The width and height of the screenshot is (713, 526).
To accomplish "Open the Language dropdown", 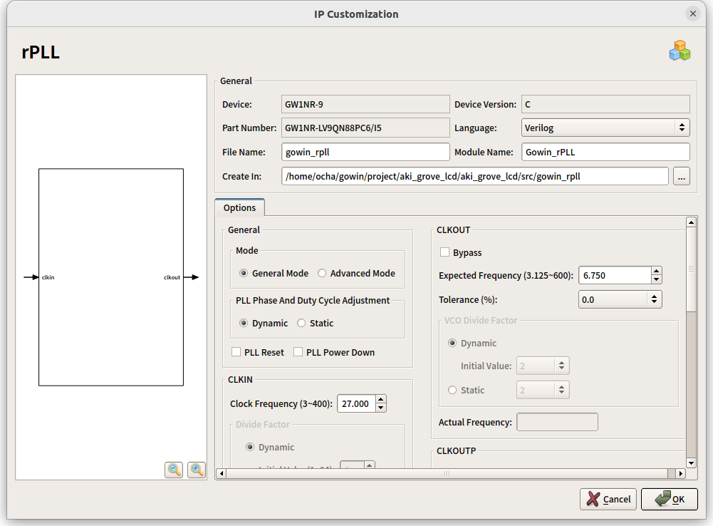I will 605,128.
